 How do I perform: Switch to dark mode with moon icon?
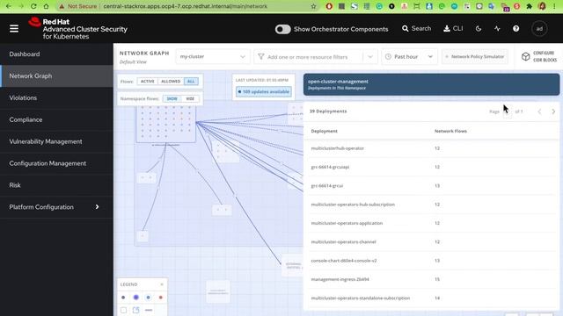(479, 29)
